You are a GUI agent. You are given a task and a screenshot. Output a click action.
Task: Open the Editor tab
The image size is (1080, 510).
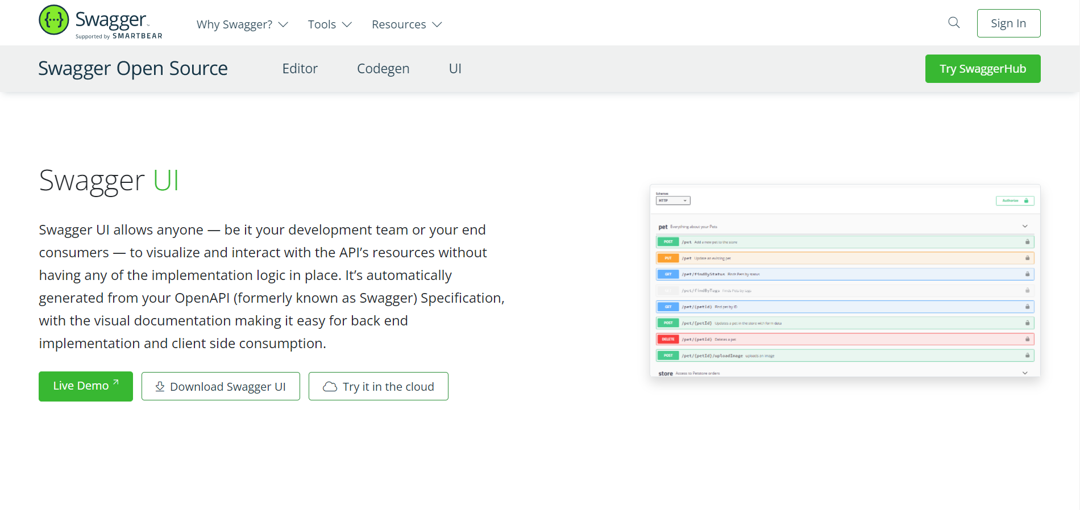(x=300, y=69)
